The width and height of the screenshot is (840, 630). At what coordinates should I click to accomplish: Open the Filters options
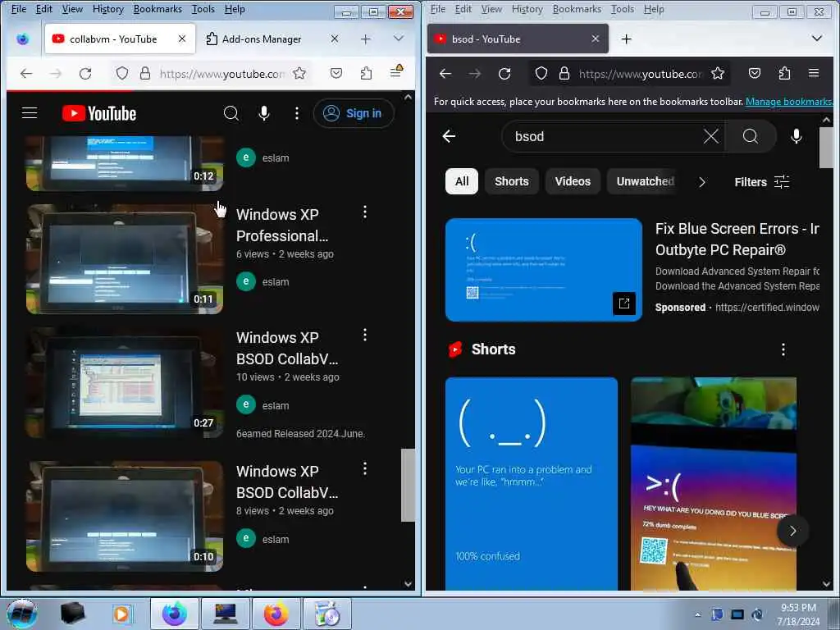click(x=762, y=181)
